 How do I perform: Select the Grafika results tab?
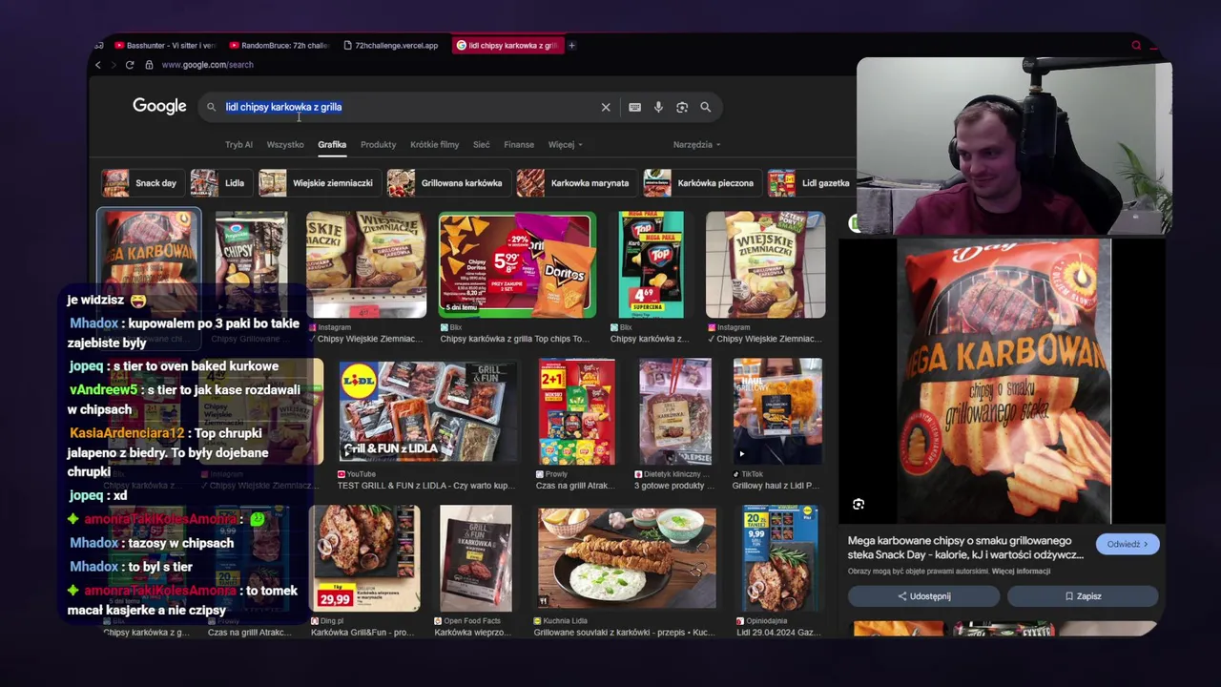point(332,145)
